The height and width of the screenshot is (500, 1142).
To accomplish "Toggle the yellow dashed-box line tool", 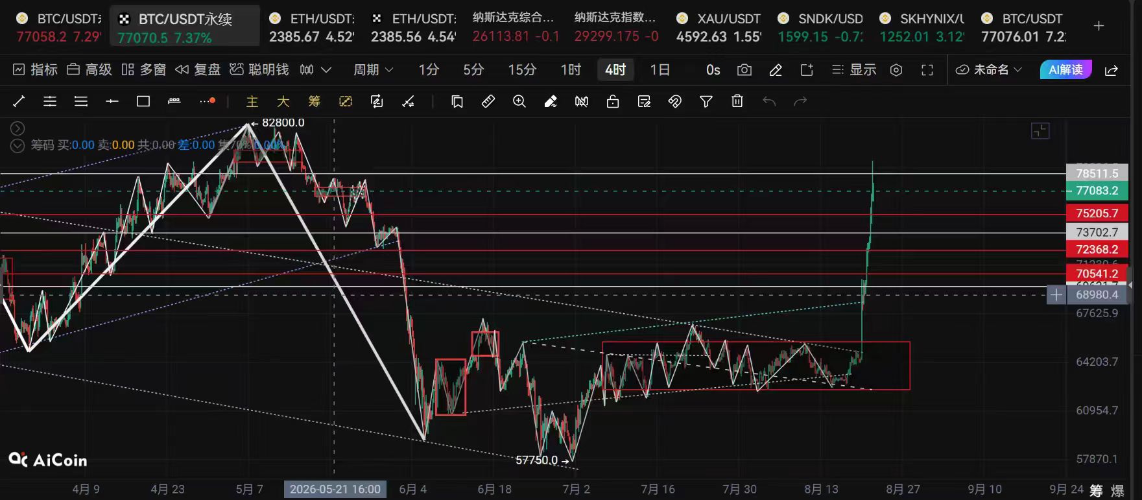I will coord(346,101).
